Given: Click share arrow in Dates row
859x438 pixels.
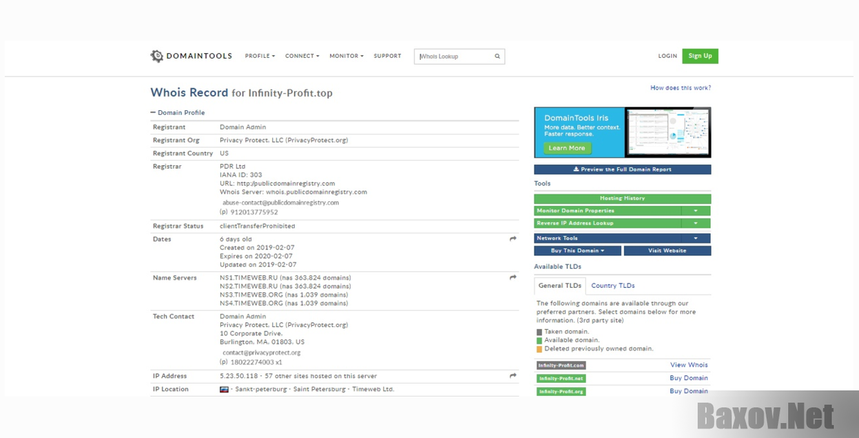Looking at the screenshot, I should [x=513, y=239].
